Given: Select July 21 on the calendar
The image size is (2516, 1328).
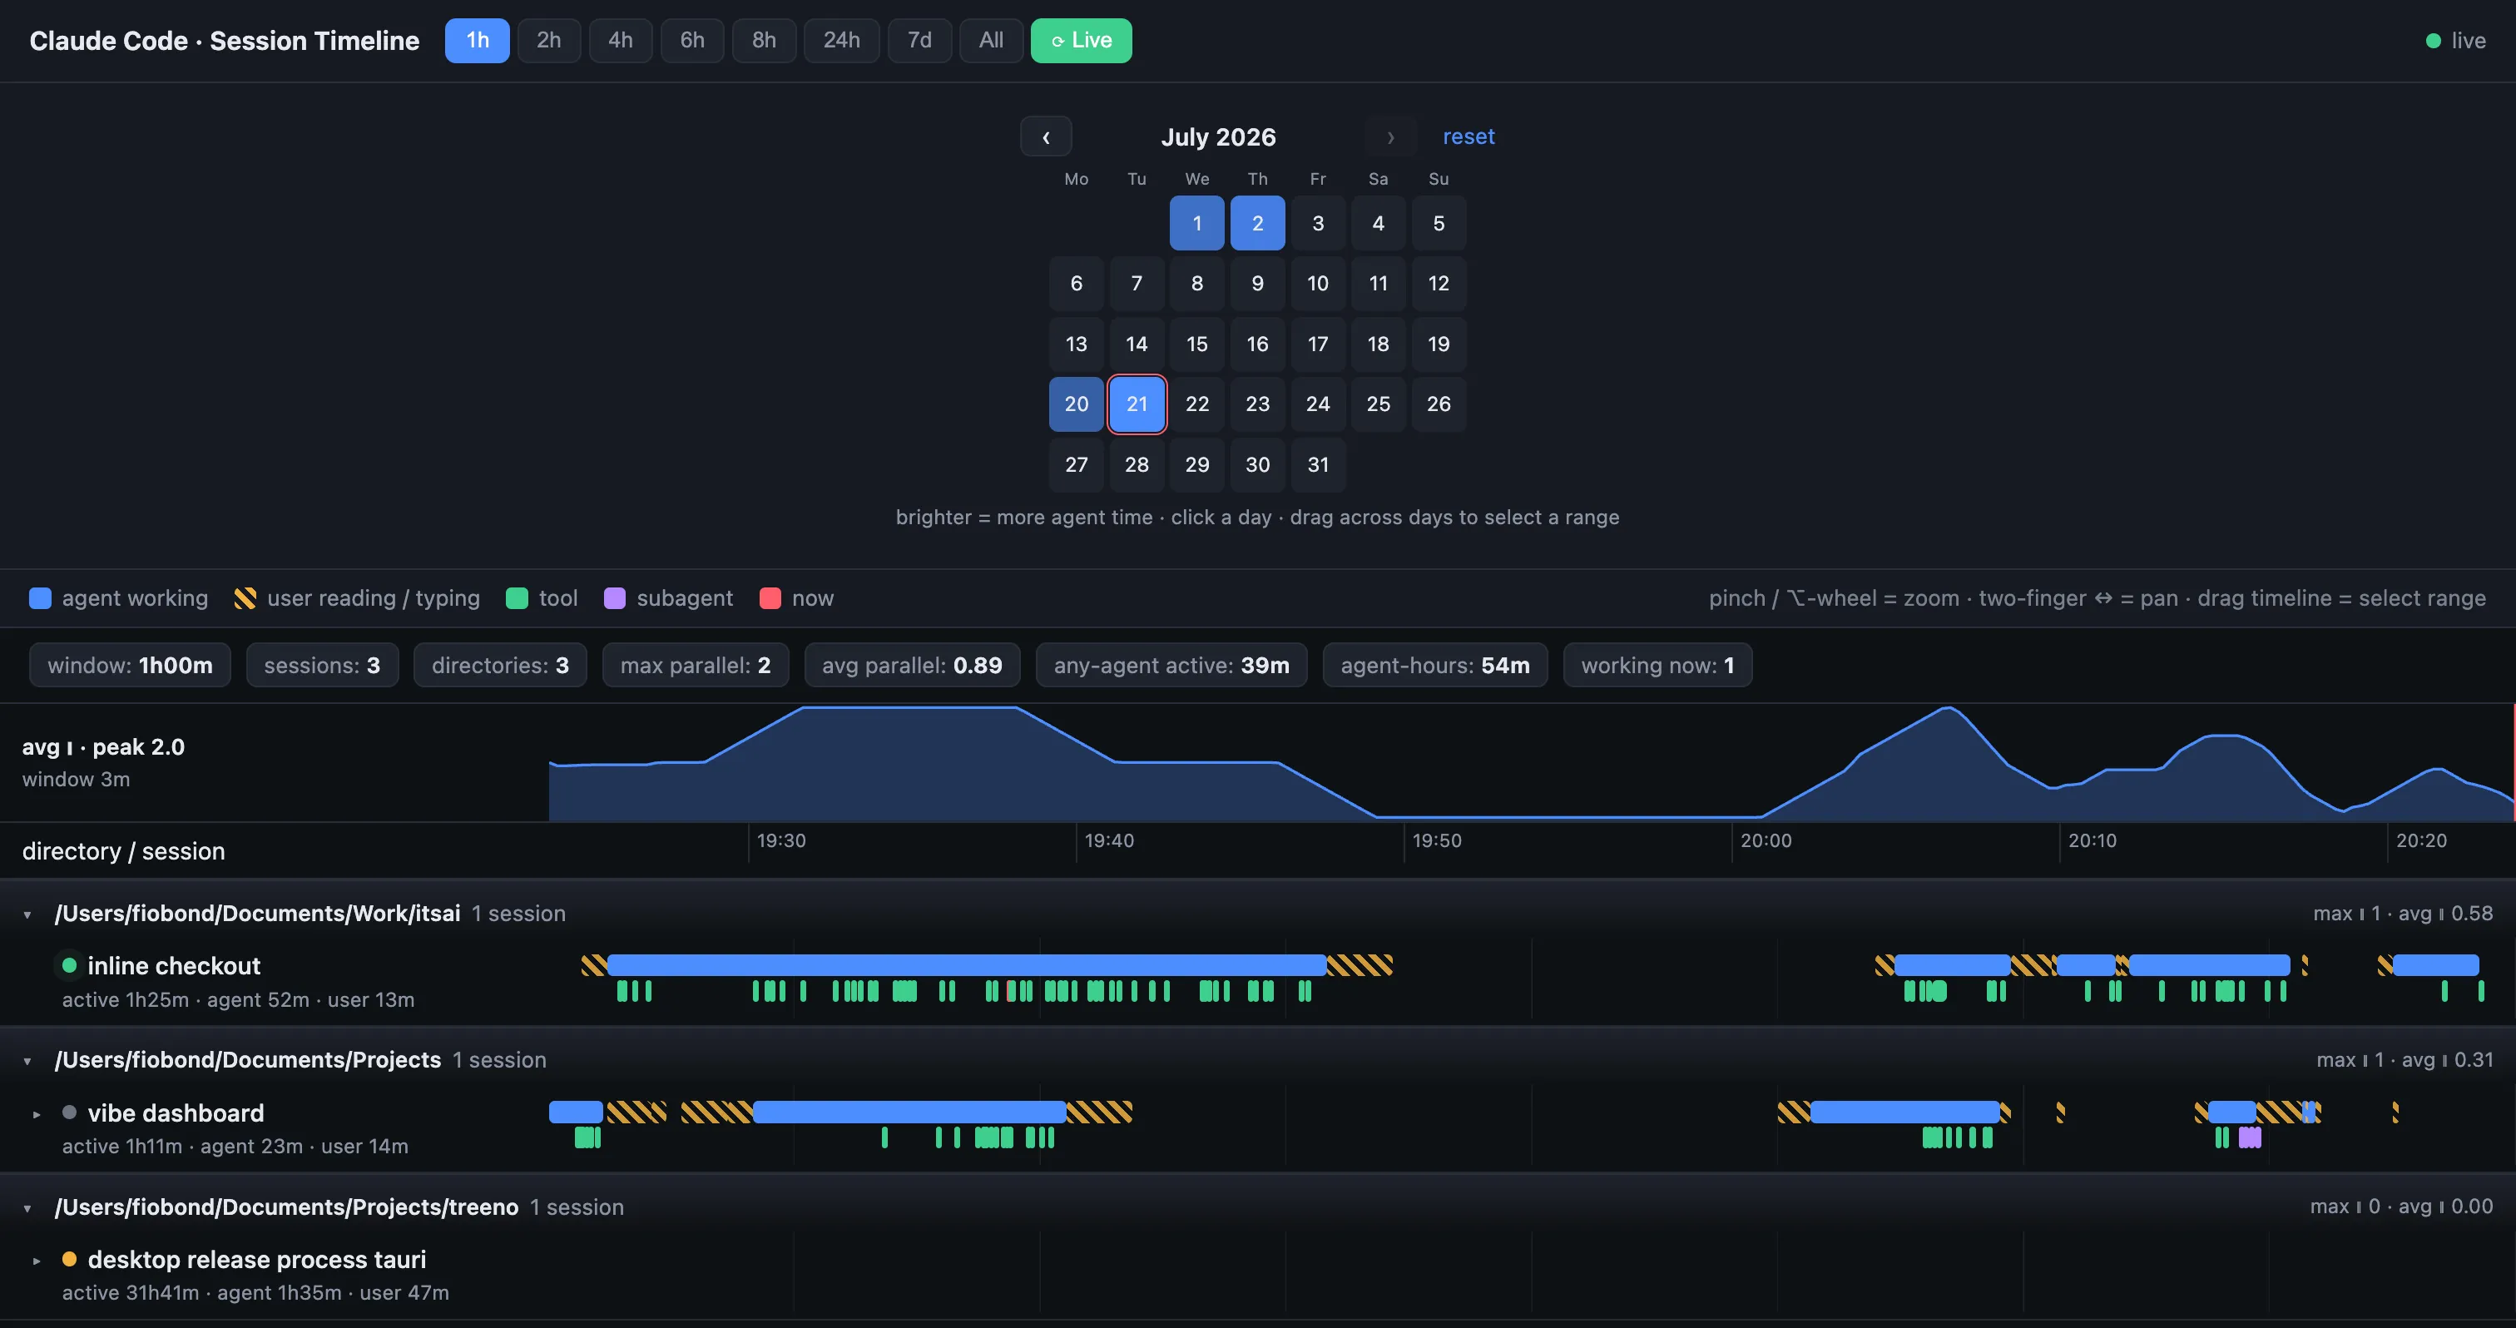Looking at the screenshot, I should click(1137, 404).
